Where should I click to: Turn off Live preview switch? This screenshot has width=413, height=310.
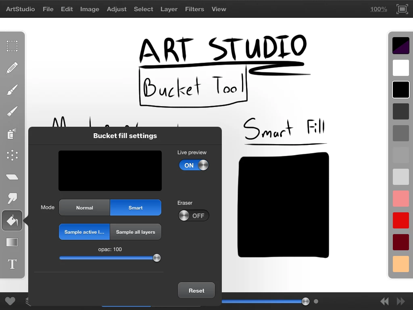tap(194, 165)
